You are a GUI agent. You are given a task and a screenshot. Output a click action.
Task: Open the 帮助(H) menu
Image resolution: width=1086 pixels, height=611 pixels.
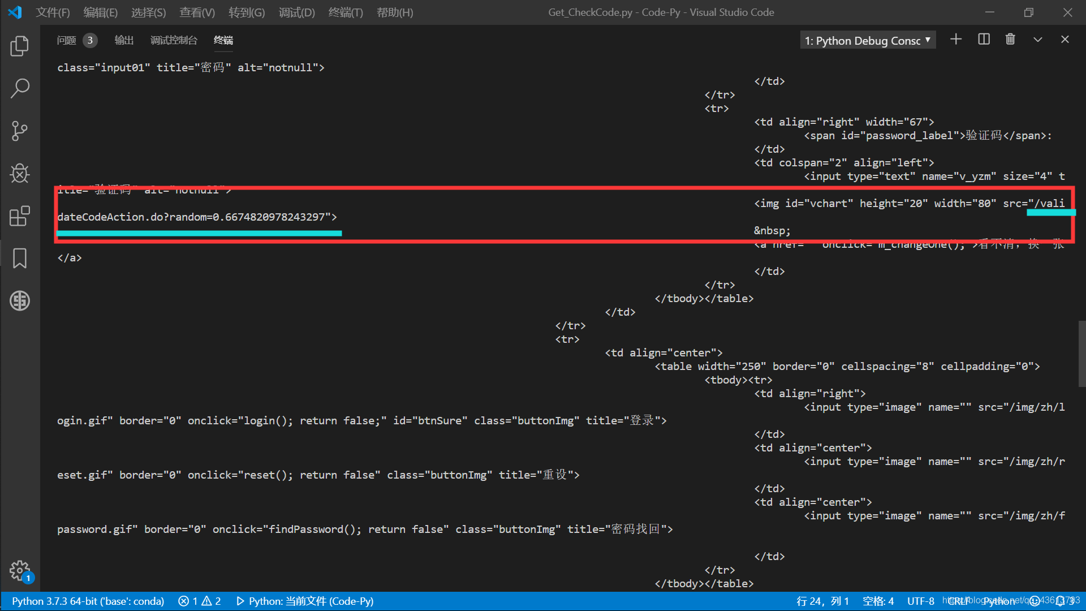coord(395,12)
